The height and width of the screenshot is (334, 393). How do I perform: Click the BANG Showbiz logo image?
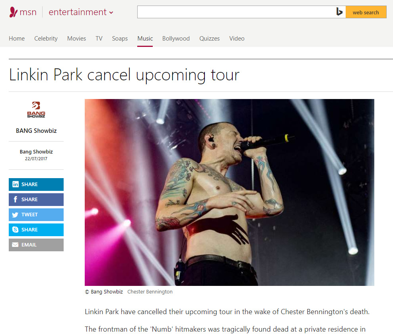click(36, 110)
